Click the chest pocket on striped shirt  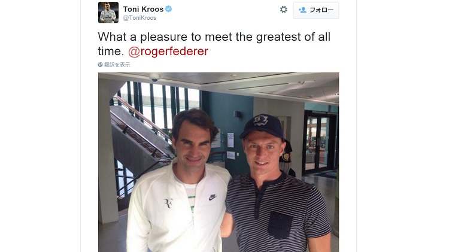point(280,225)
